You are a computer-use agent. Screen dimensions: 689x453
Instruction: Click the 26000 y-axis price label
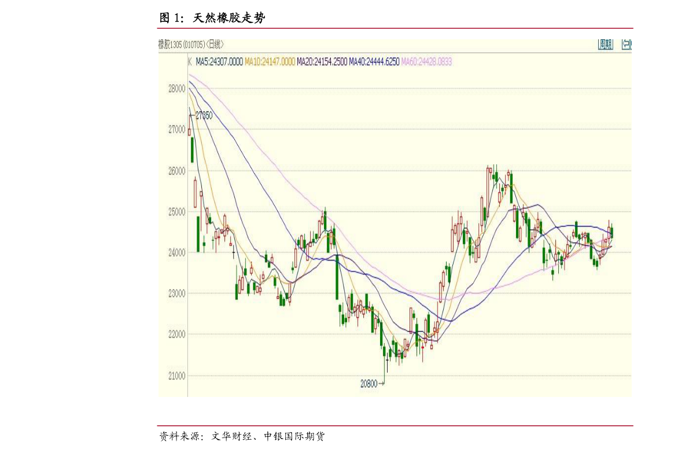(176, 171)
